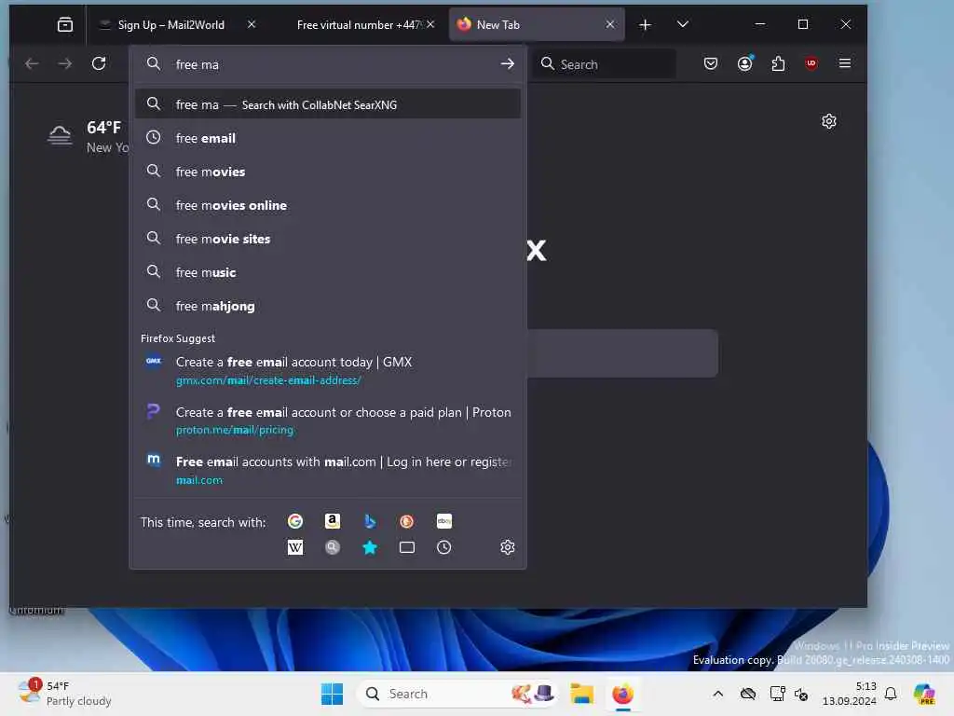Image resolution: width=954 pixels, height=716 pixels.
Task: Search bookmarks using the star icon
Action: 369,547
